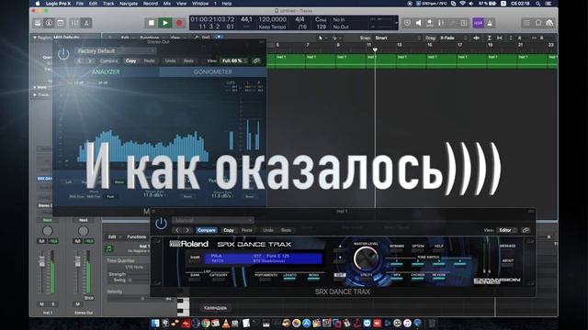Image resolution: width=588 pixels, height=330 pixels.
Task: Go to previous preset in Stereo Out plugin
Action: point(80,60)
